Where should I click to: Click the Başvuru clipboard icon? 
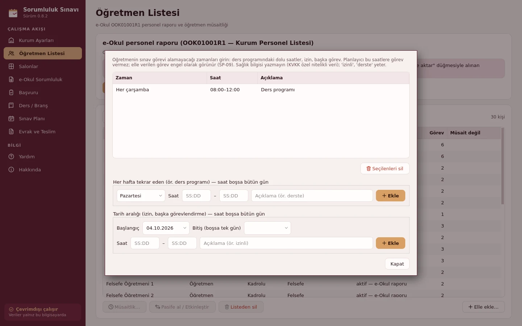point(11,92)
